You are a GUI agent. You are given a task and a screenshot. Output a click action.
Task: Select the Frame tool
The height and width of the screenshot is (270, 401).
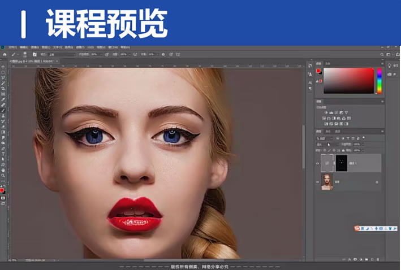[x=3, y=94]
